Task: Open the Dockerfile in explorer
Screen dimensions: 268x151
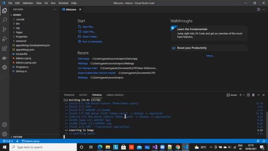Action: click(x=34, y=54)
